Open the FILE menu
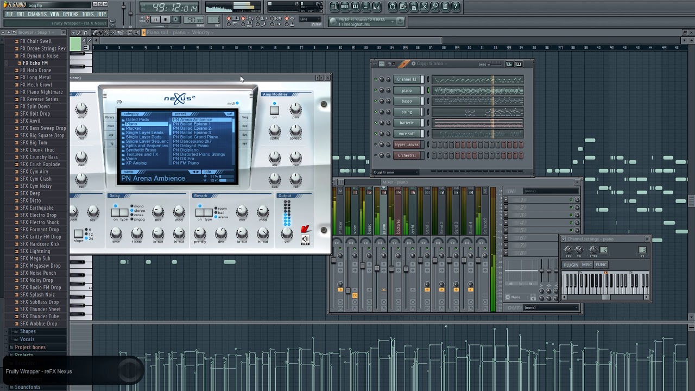Screen dimensions: 695x391 pos(9,14)
